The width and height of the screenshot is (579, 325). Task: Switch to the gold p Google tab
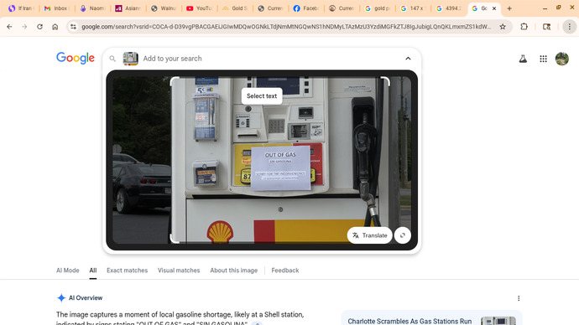coord(377,8)
